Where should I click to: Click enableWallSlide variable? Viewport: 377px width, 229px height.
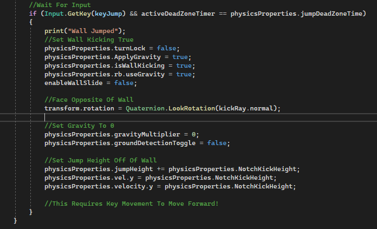pyautogui.click(x=73, y=83)
